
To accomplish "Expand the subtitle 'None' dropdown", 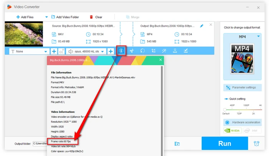I will coord(46,51).
